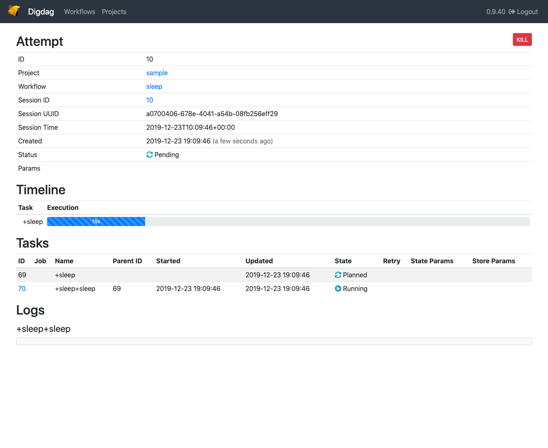Click the Planned spinner icon for task 69
The height and width of the screenshot is (448, 548).
[338, 275]
